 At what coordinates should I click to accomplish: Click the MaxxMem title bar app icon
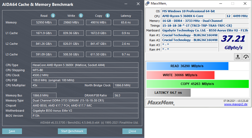pyautogui.click(x=147, y=3)
